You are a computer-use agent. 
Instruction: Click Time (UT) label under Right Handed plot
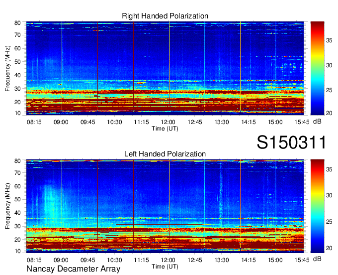[165, 129]
